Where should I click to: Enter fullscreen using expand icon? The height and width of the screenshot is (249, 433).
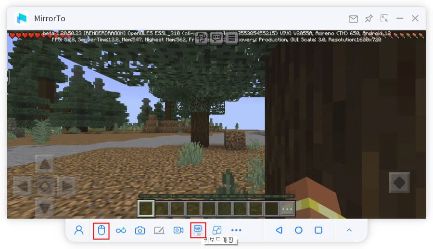(x=384, y=18)
